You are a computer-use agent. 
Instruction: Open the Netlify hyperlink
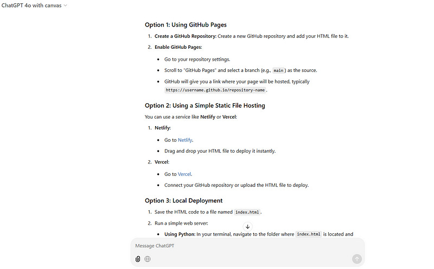tap(185, 140)
